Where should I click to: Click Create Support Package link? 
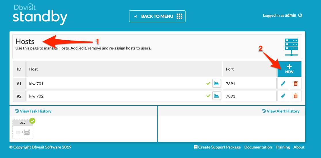pos(217,147)
